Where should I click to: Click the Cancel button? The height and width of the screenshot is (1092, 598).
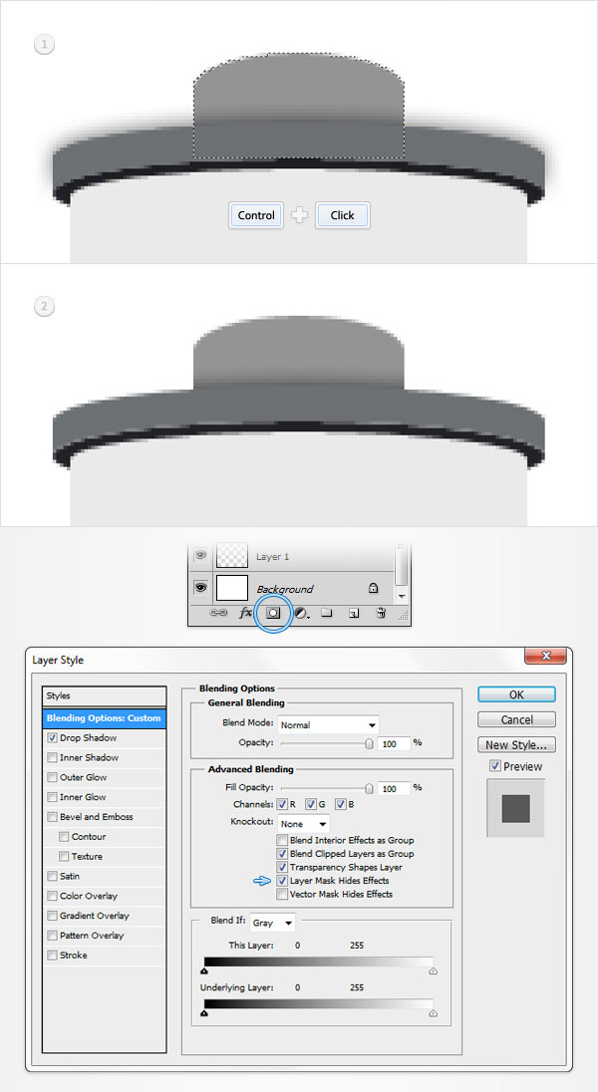point(516,719)
